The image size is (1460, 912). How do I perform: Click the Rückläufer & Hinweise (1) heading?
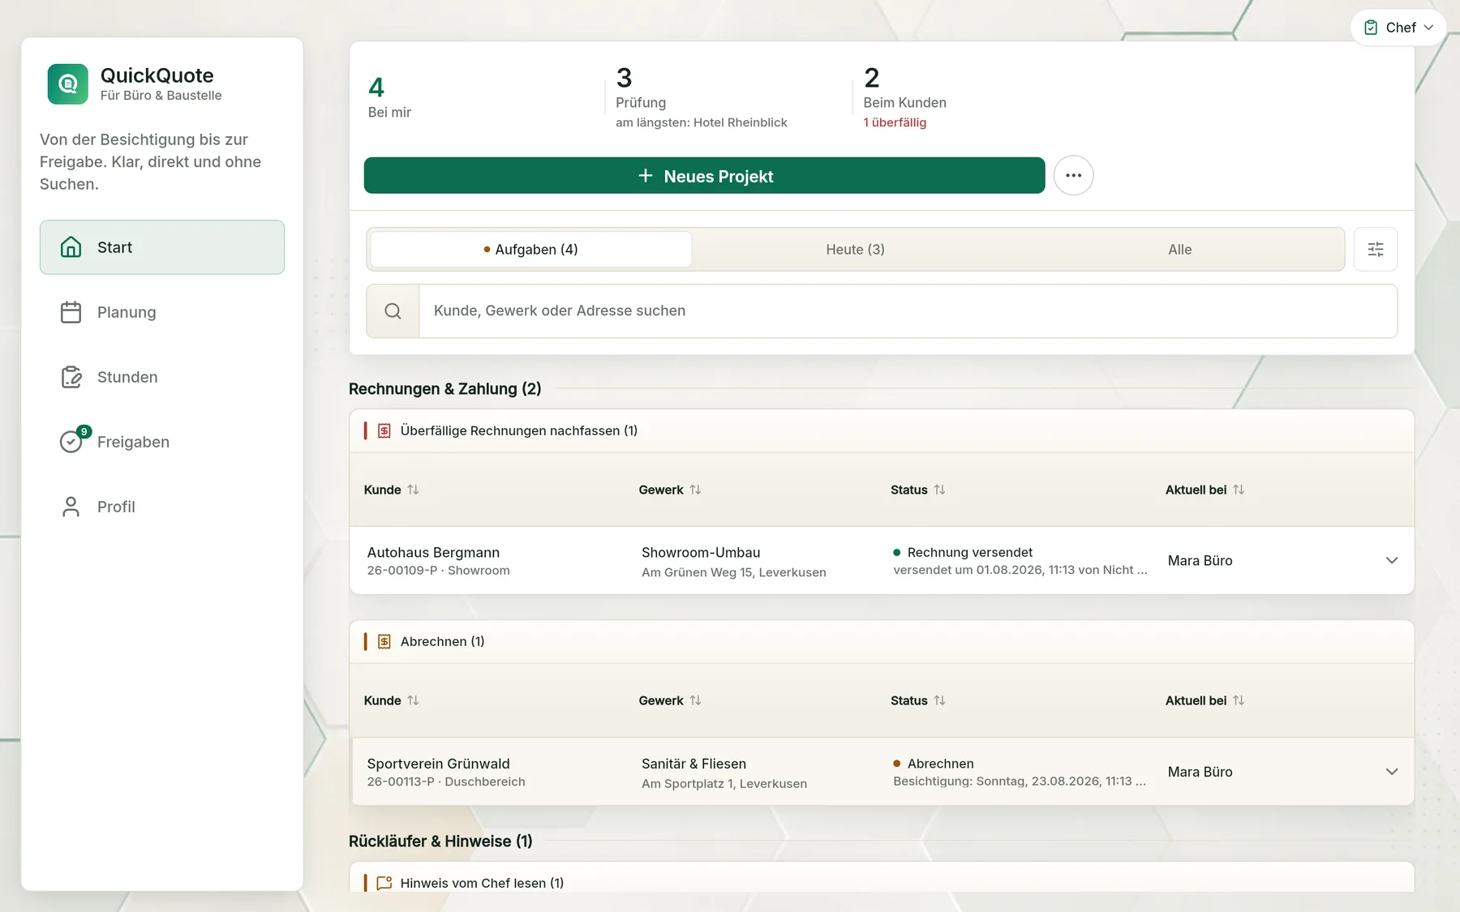tap(440, 841)
